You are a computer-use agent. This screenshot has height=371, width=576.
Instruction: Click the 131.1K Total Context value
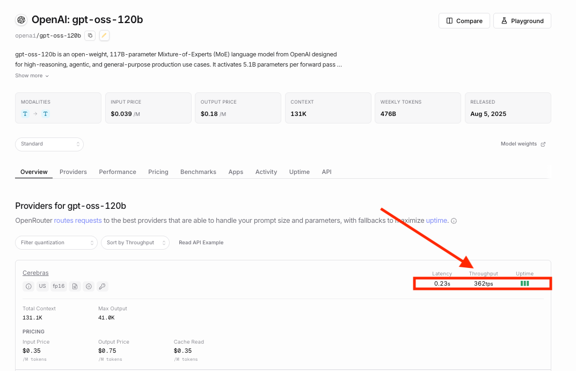(32, 318)
